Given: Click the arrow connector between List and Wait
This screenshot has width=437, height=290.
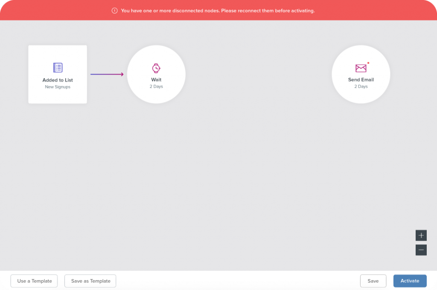Looking at the screenshot, I should point(107,74).
